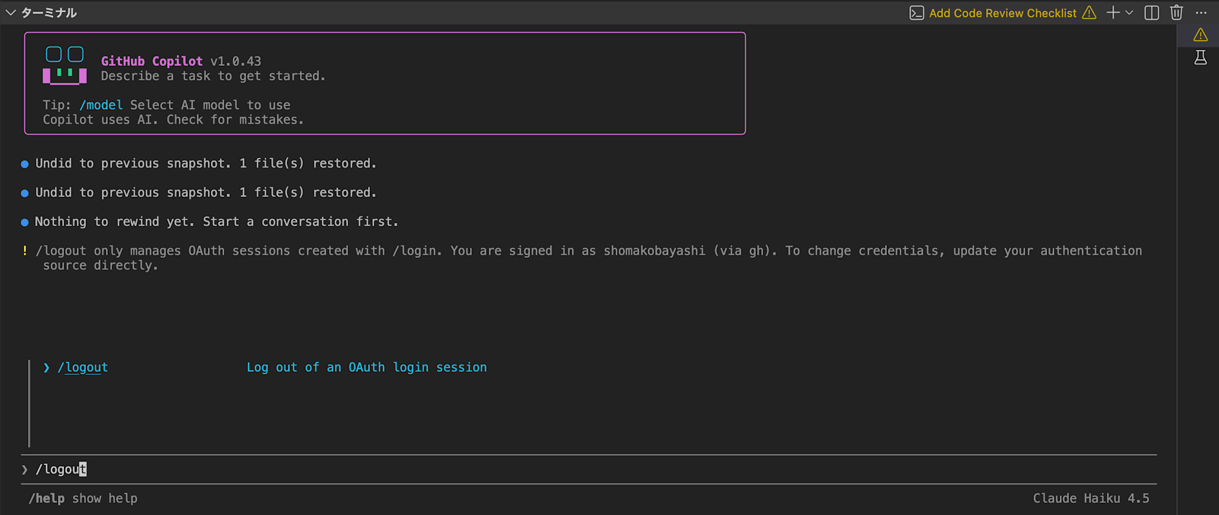Select the warning terminal tab in the side list
This screenshot has height=515, width=1219.
click(1200, 35)
